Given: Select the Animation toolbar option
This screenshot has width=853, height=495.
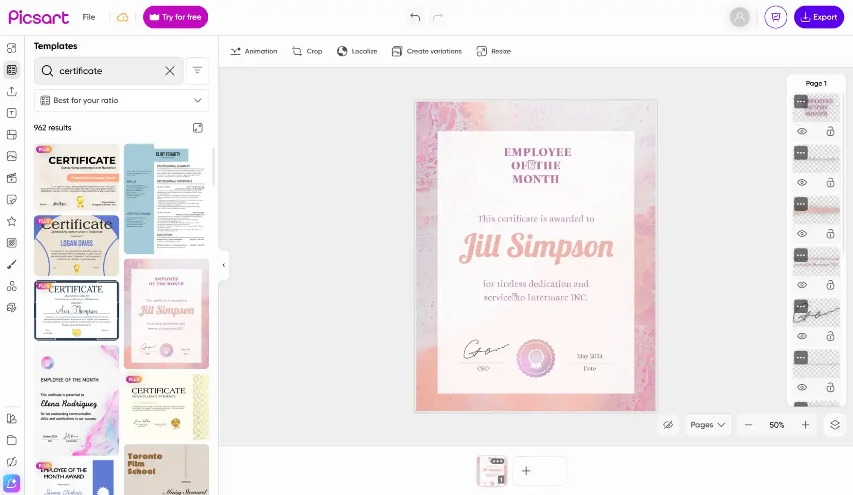Looking at the screenshot, I should point(253,51).
